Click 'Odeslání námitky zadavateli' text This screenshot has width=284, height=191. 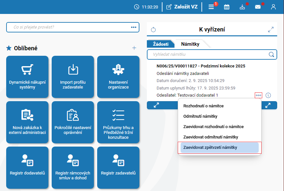point(183,74)
